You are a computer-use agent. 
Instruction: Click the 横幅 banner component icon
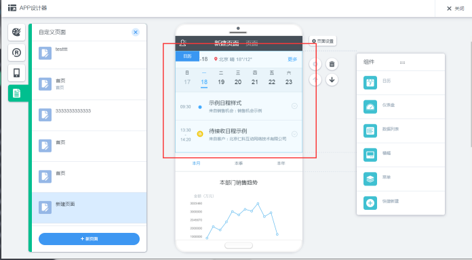click(370, 155)
